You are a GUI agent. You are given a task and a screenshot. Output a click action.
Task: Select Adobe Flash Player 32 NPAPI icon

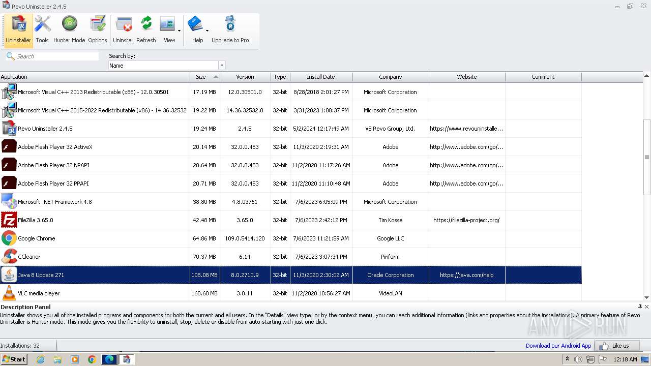9,165
